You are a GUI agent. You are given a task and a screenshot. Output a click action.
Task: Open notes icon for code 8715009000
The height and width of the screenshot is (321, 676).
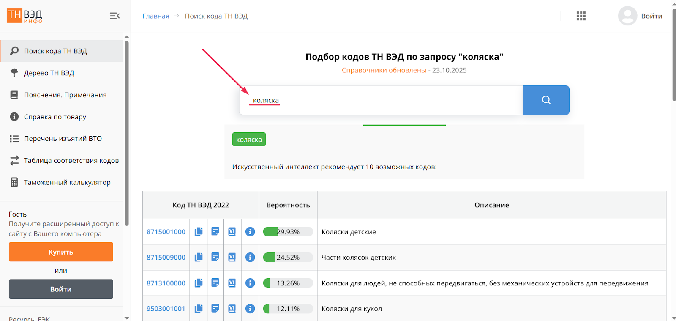215,257
